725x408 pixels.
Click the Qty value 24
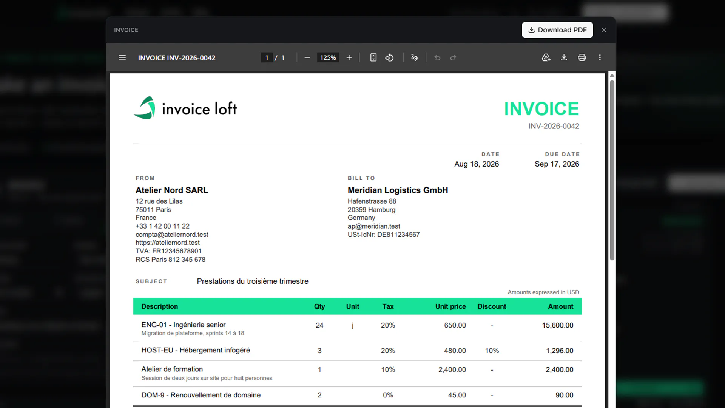319,325
